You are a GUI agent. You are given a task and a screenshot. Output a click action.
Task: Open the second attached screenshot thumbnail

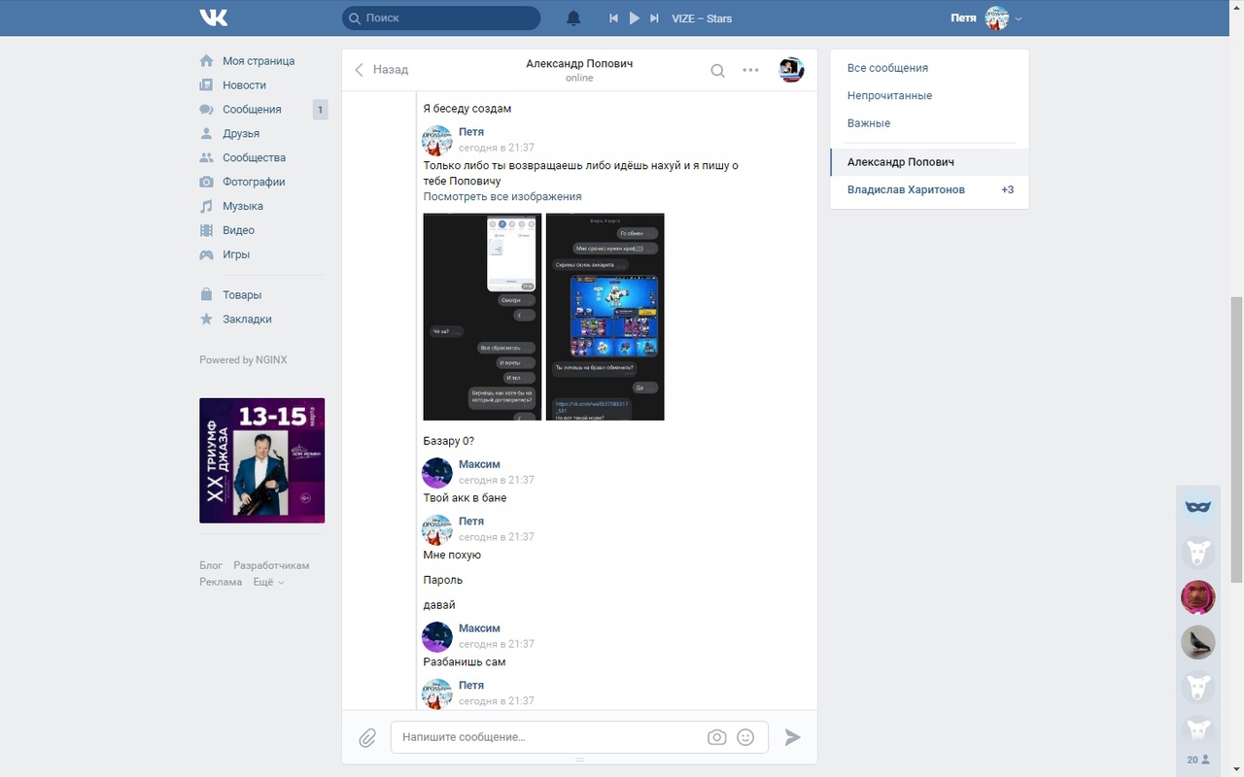pos(605,317)
